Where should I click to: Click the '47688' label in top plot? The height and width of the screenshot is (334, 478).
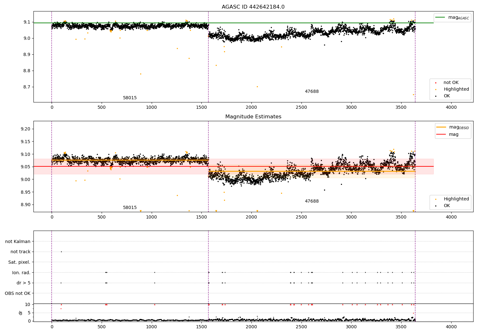tap(312, 92)
